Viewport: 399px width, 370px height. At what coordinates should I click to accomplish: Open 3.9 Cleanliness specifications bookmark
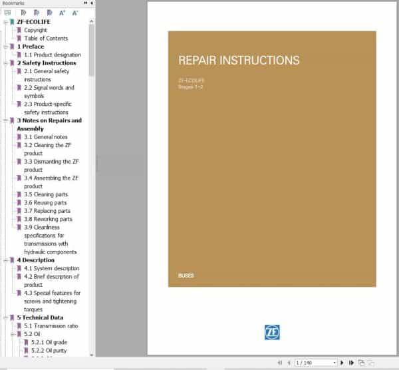[51, 240]
